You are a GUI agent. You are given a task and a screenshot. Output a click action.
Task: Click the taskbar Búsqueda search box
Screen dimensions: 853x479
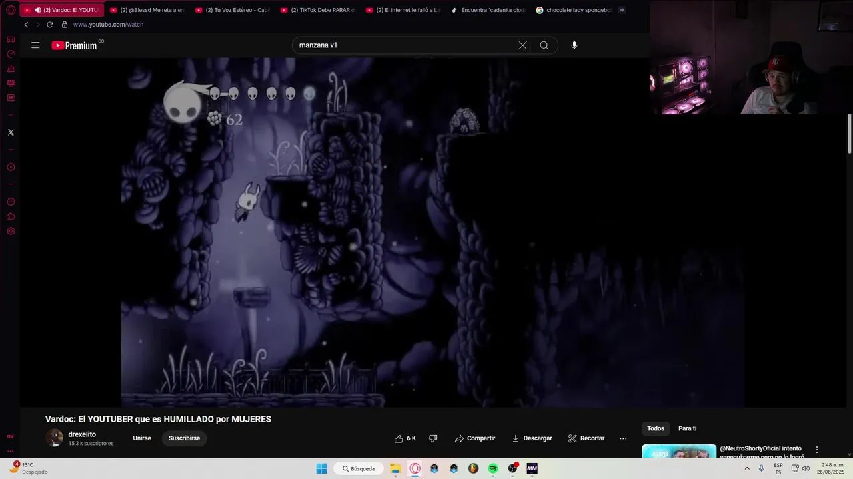tap(359, 468)
